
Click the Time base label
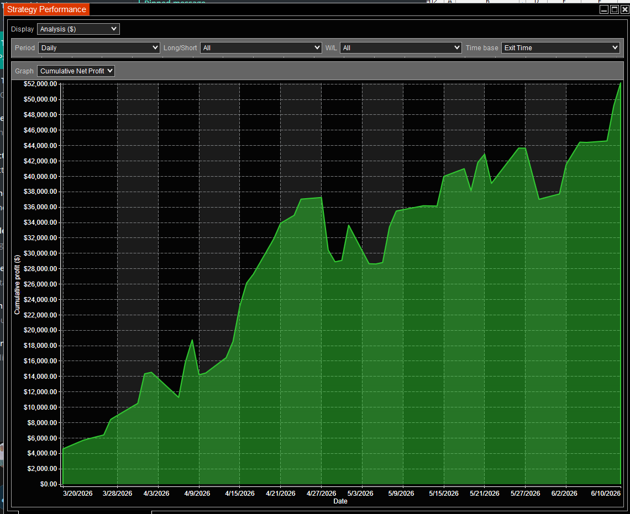482,47
